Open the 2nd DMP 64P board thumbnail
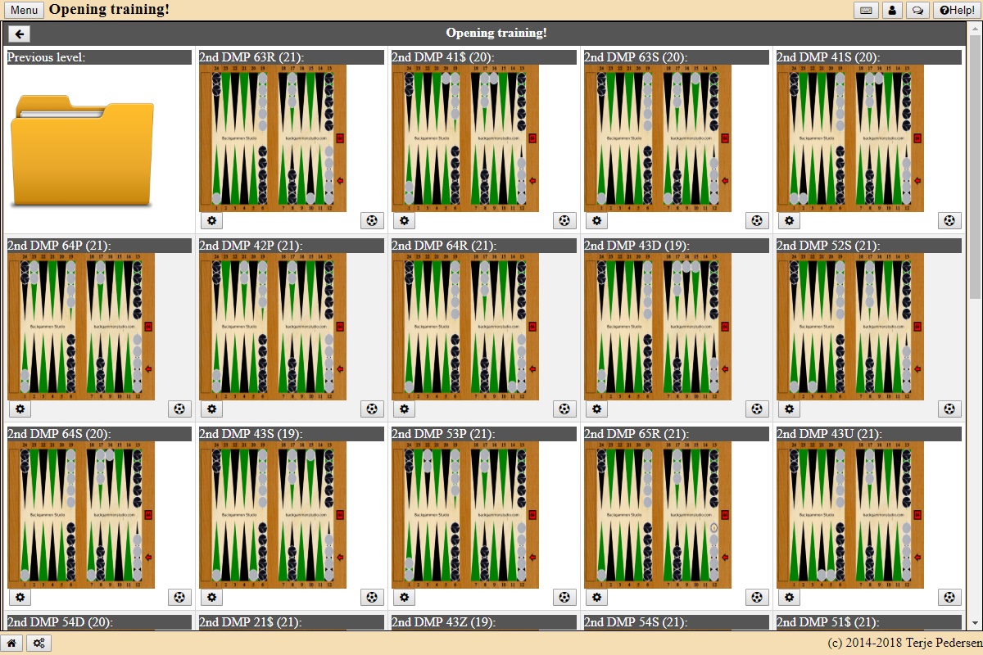 [x=81, y=327]
